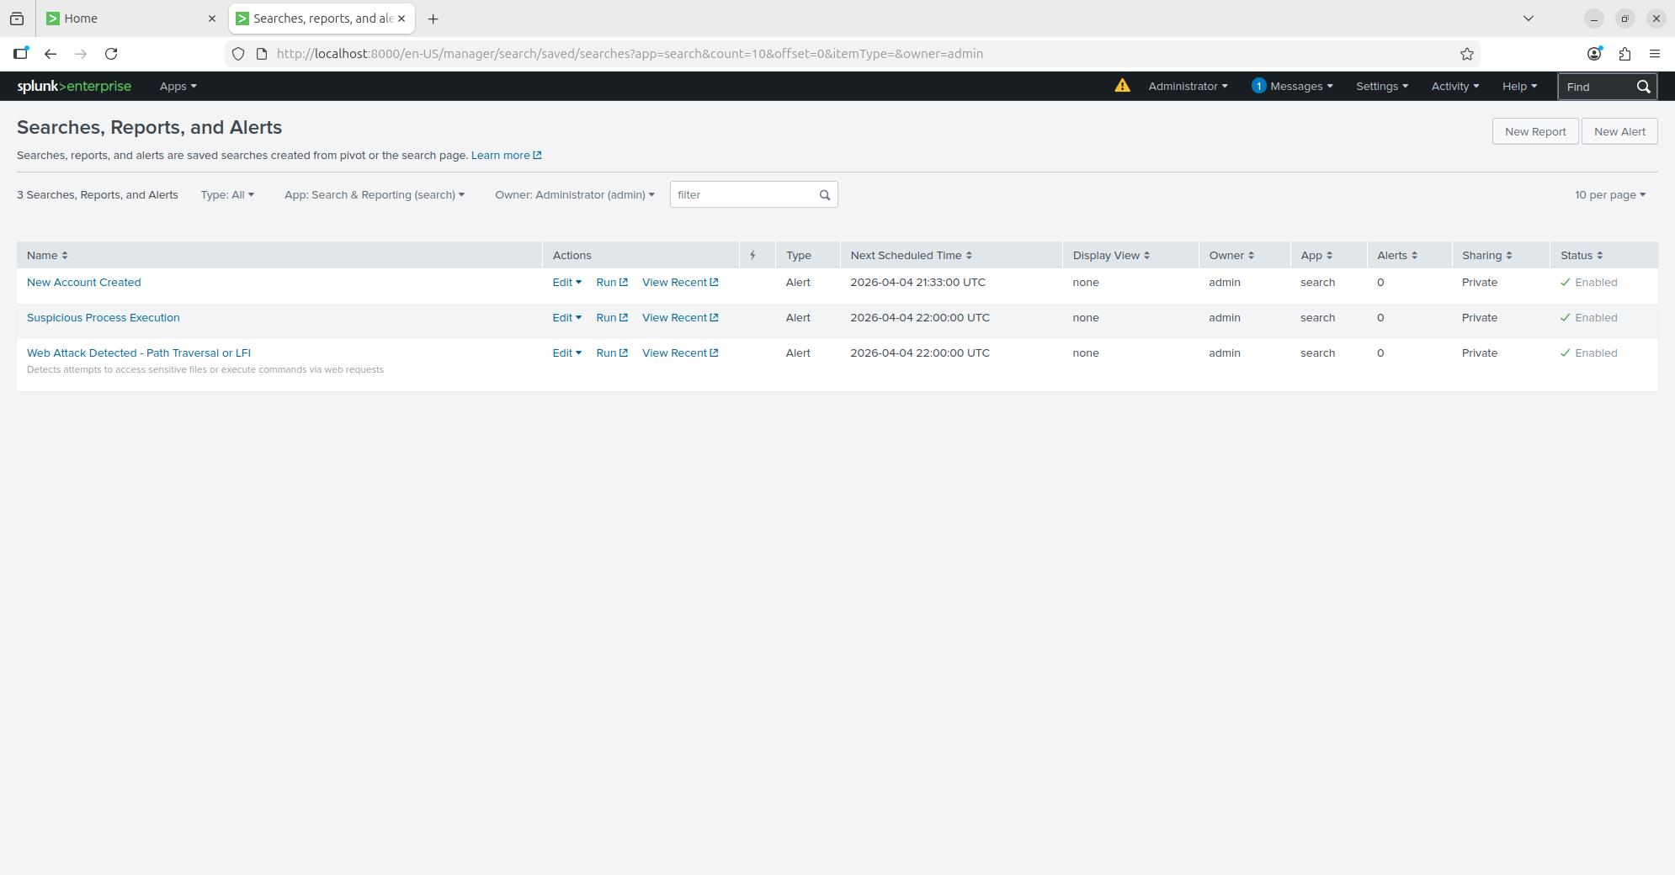
Task: Close the Home tab
Action: (x=212, y=19)
